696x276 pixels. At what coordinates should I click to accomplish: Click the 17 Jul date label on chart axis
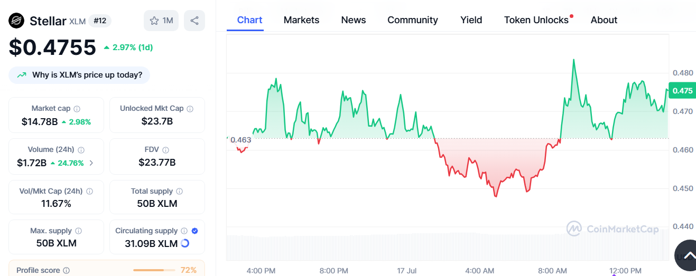(x=407, y=271)
